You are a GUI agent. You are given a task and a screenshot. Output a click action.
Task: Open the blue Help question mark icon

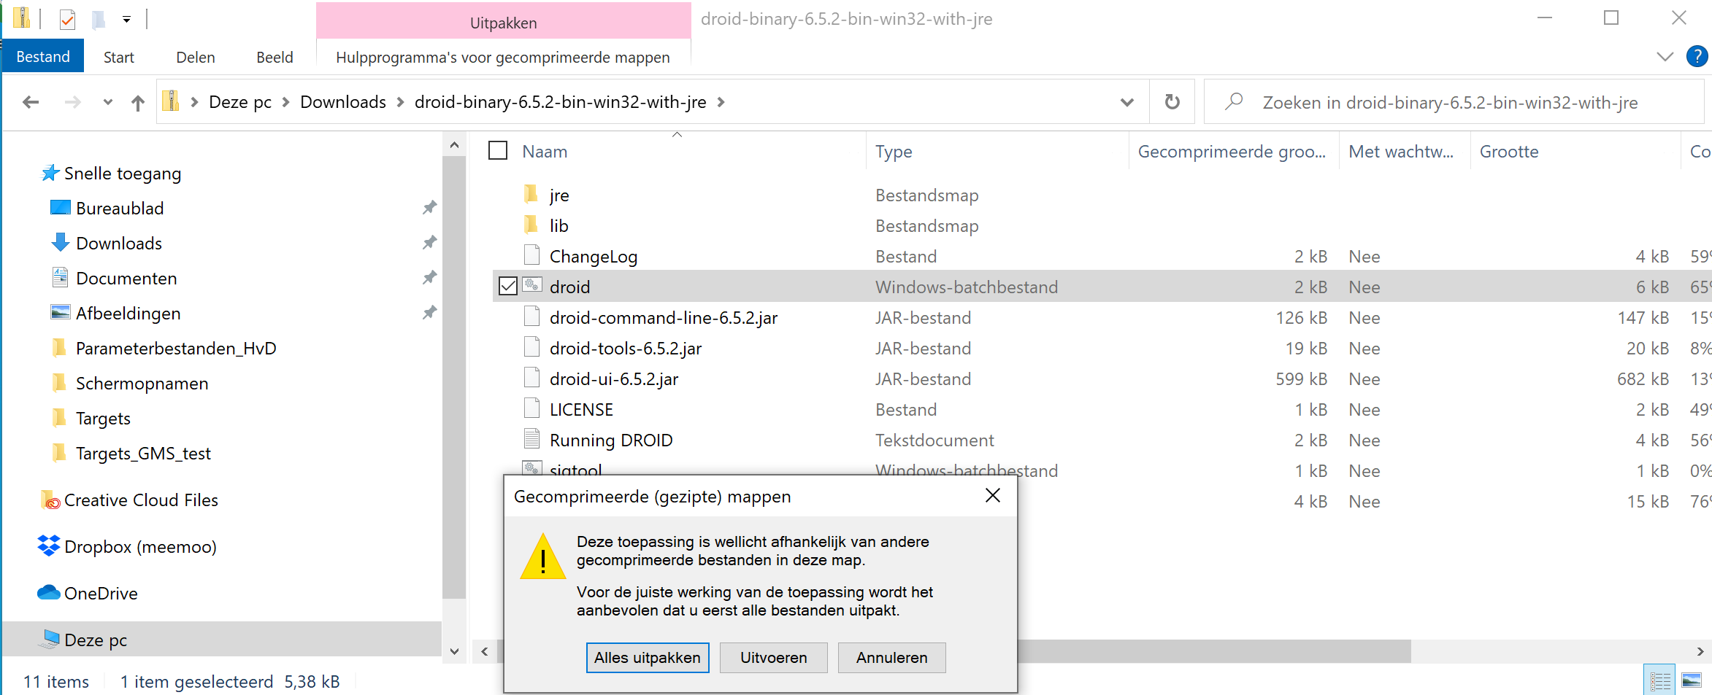click(x=1697, y=57)
